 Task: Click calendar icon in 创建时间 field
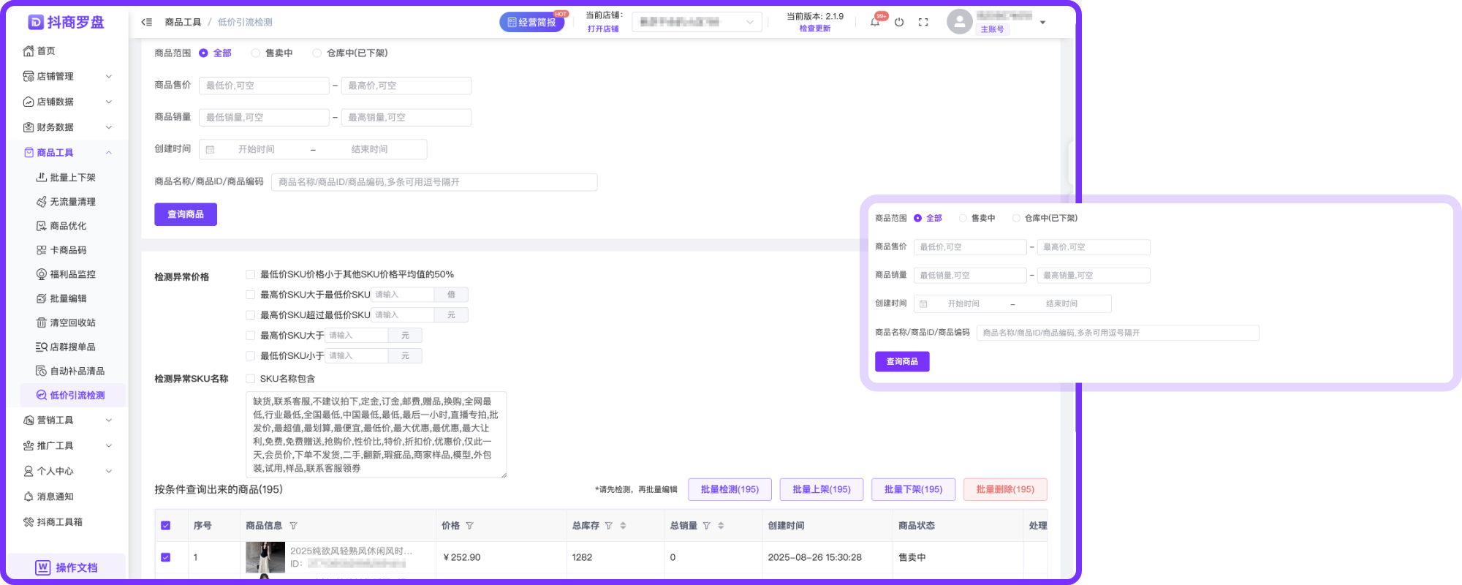(211, 149)
